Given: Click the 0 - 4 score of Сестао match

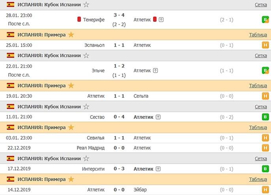Looking at the screenshot, I should pos(119,117).
